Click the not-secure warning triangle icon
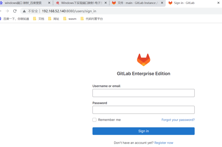This screenshot has height=147, width=222. (x=24, y=11)
